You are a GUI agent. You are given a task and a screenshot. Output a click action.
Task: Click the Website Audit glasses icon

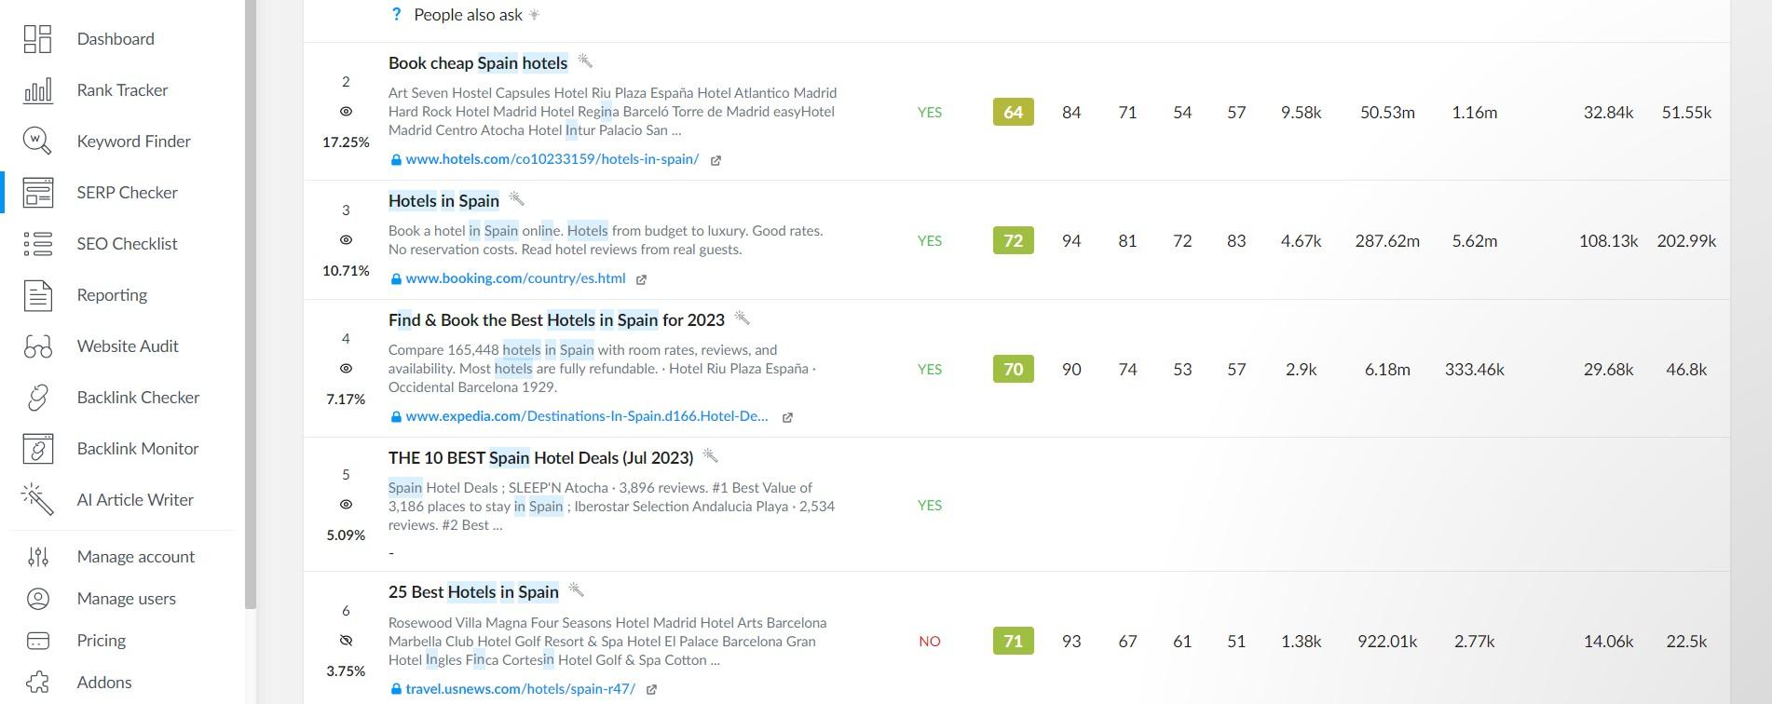37,346
